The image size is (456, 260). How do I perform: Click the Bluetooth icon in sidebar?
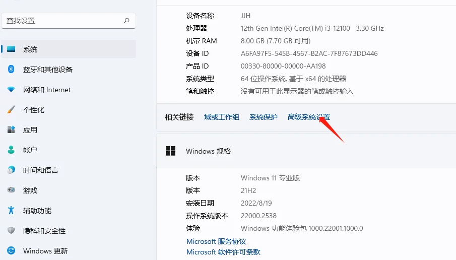click(x=11, y=69)
